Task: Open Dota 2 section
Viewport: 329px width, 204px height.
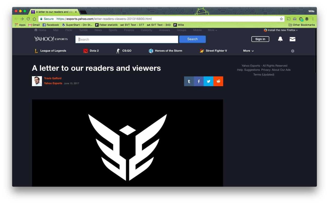Action: (91, 51)
